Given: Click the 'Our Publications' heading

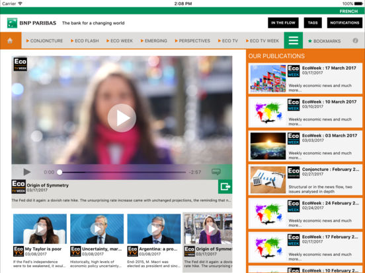Looking at the screenshot, I should pos(276,56).
